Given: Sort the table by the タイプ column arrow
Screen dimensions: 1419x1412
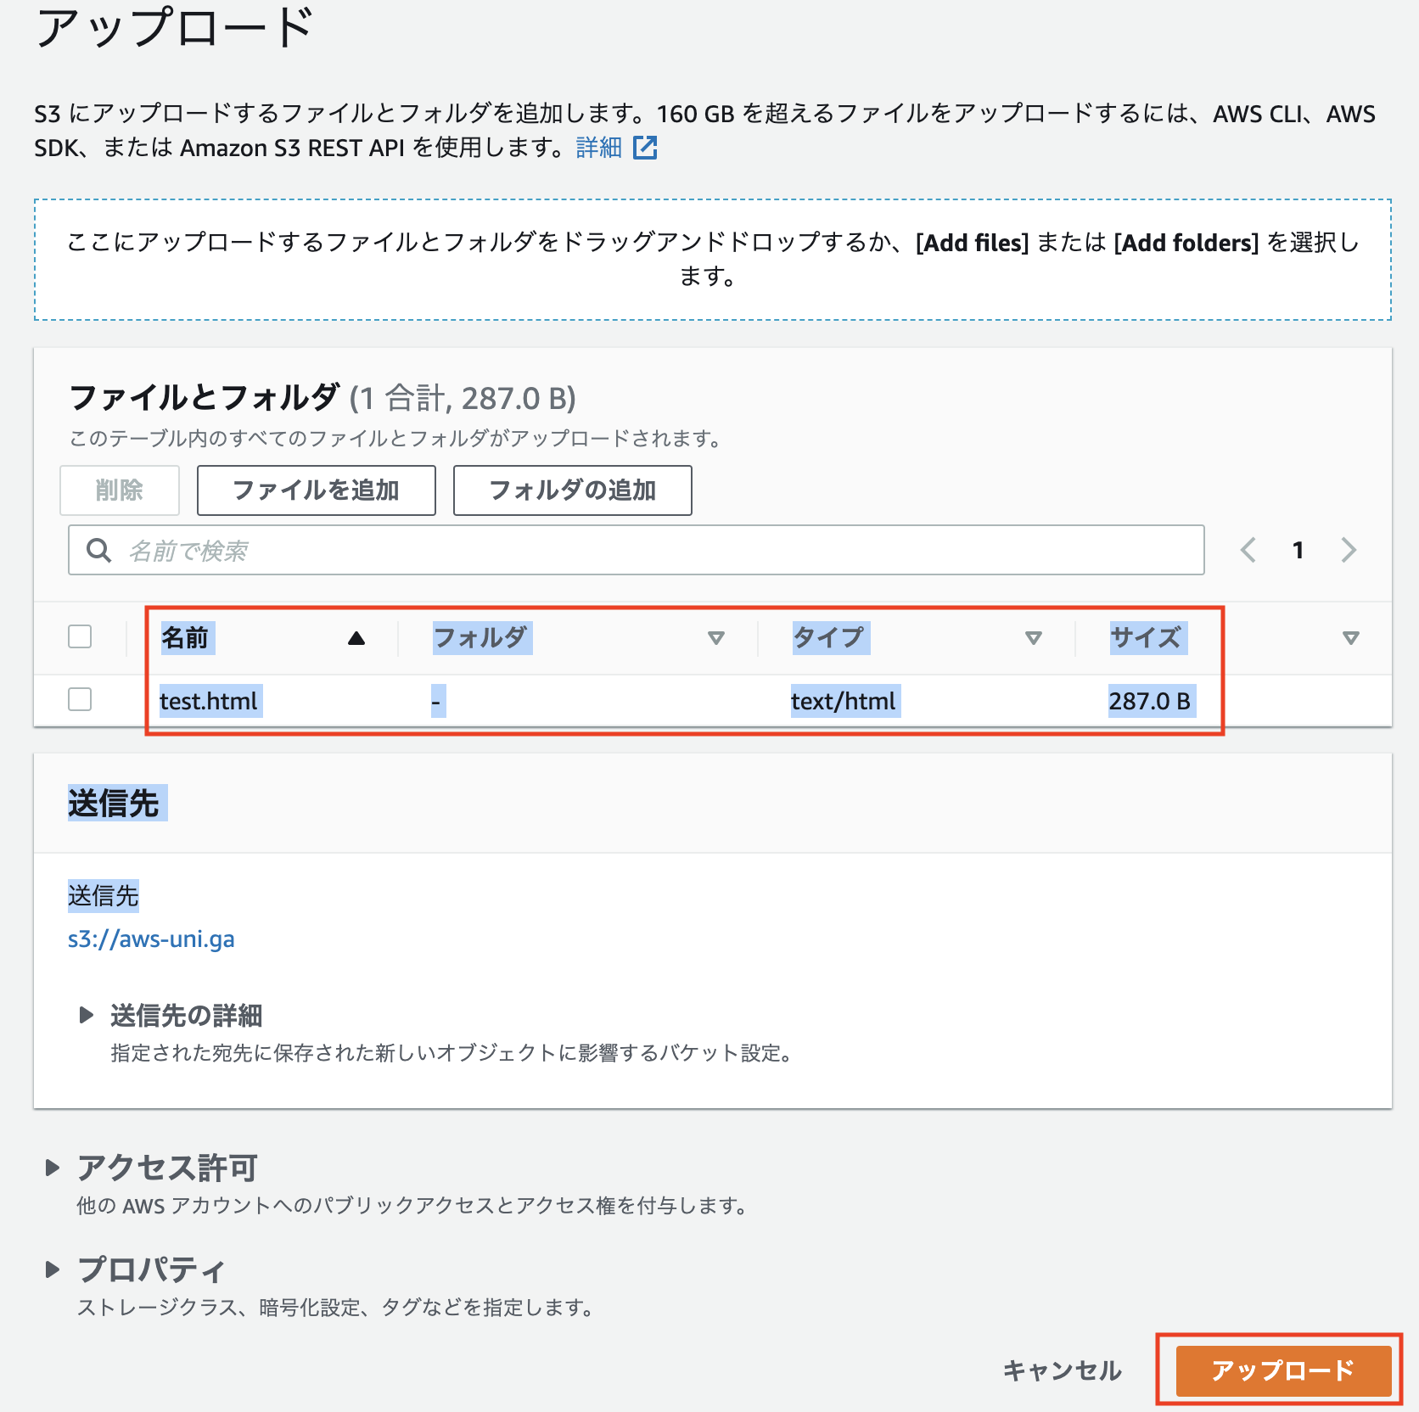Looking at the screenshot, I should [x=1034, y=638].
